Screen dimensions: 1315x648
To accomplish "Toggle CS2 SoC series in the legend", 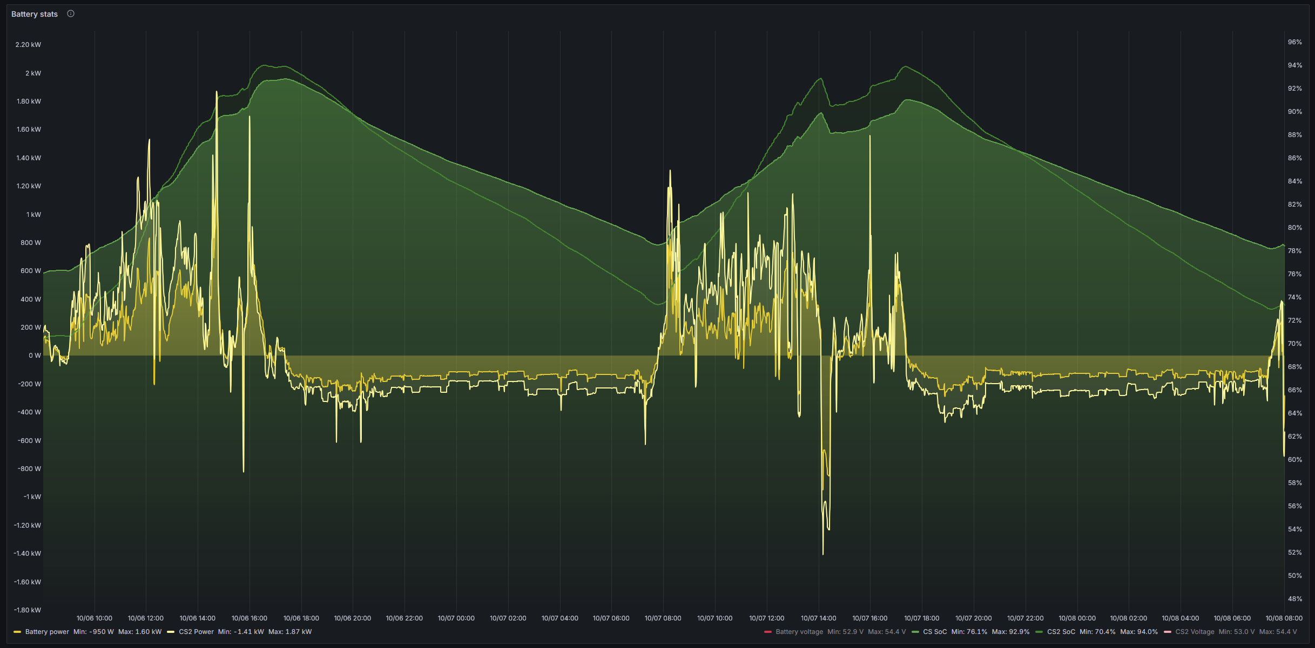I will coord(1061,632).
